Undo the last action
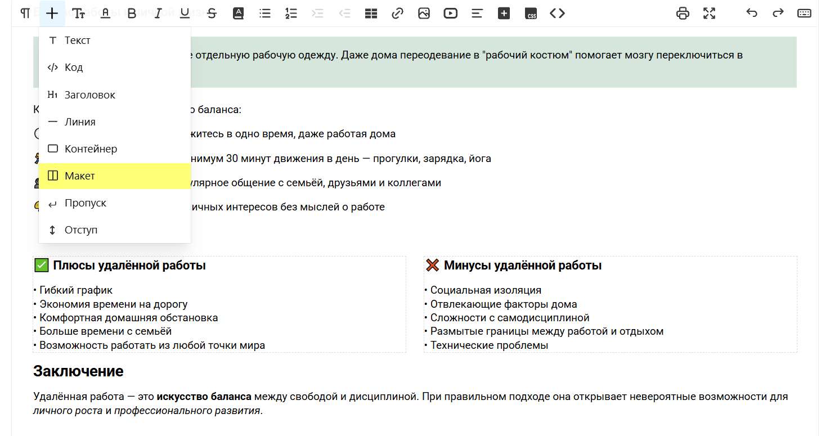 coord(752,14)
